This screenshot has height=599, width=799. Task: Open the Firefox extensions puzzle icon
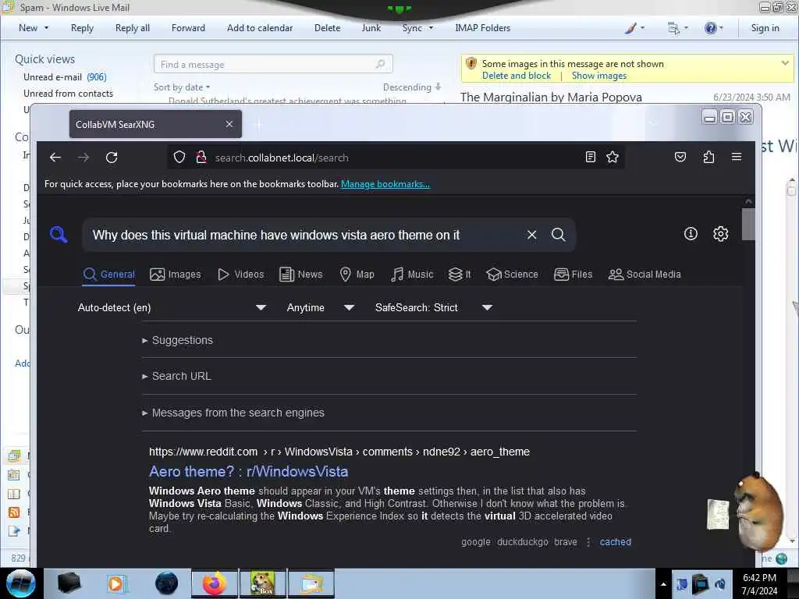(708, 157)
